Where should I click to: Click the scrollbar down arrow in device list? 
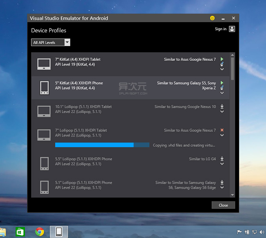(232, 195)
